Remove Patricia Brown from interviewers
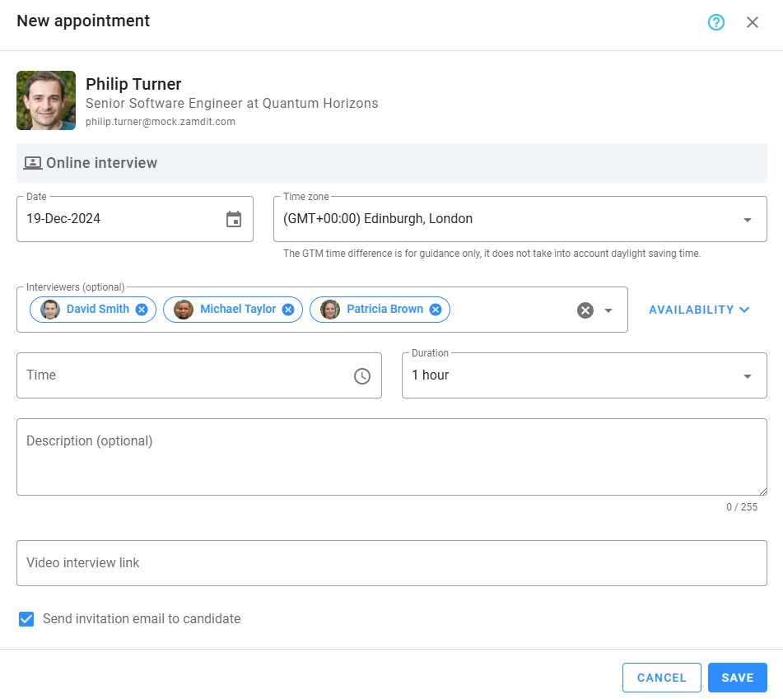This screenshot has height=699, width=783. [436, 310]
